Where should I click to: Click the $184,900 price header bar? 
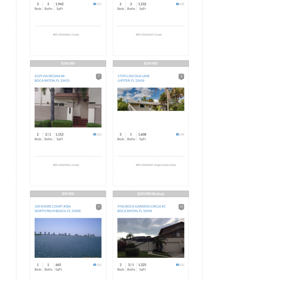(68, 64)
